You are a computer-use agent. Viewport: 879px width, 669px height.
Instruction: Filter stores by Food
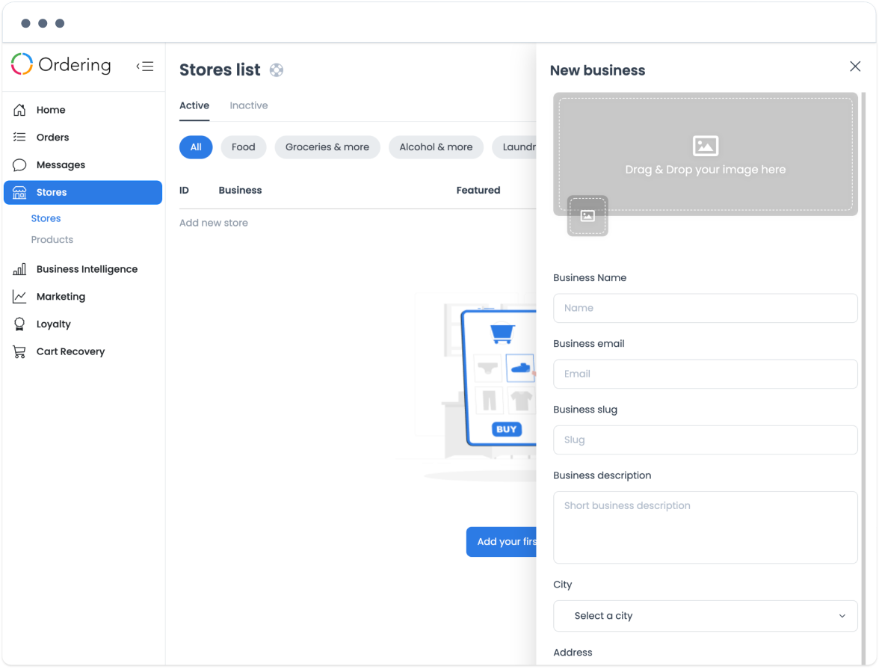[x=244, y=147]
